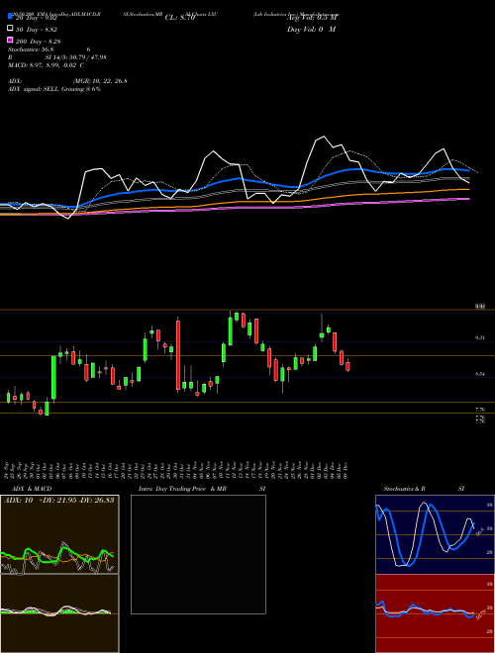Click the RSI 14/5 value line

pyautogui.click(x=57, y=57)
